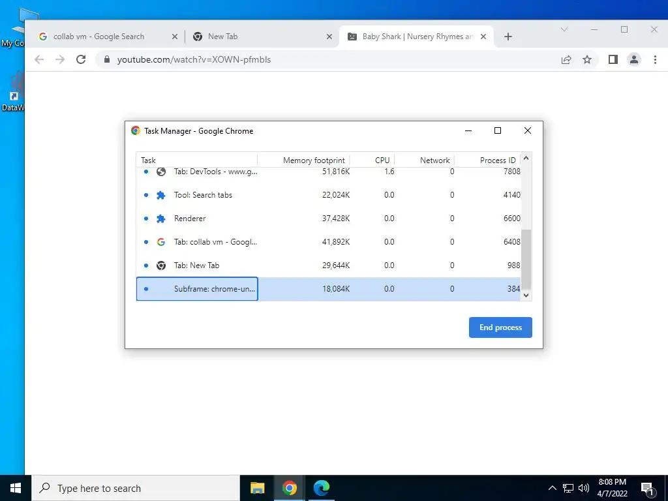Sort by CPU column header
This screenshot has height=501, width=668.
372,160
